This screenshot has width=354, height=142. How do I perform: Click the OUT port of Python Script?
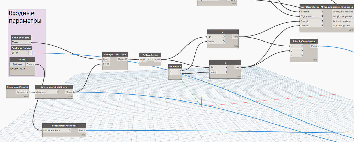pos(157,59)
